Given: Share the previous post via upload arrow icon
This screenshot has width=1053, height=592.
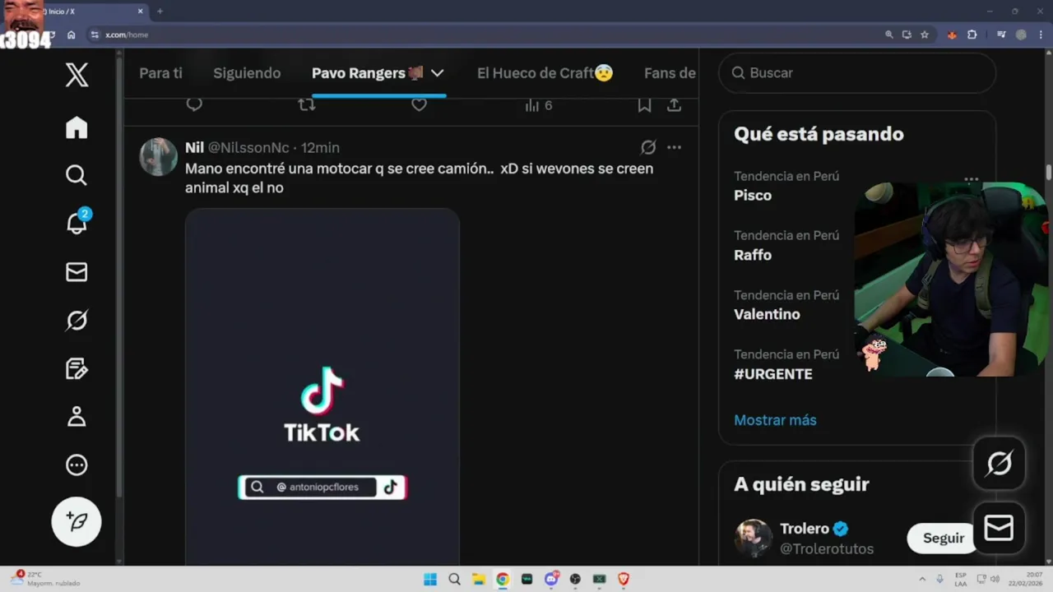Looking at the screenshot, I should pos(674,105).
